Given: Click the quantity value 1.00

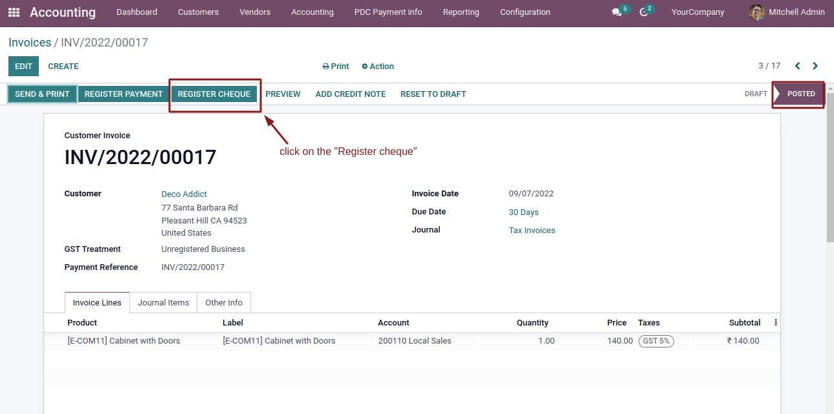Looking at the screenshot, I should 546,341.
